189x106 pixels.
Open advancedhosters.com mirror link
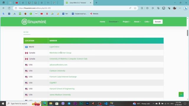[x=58, y=65]
